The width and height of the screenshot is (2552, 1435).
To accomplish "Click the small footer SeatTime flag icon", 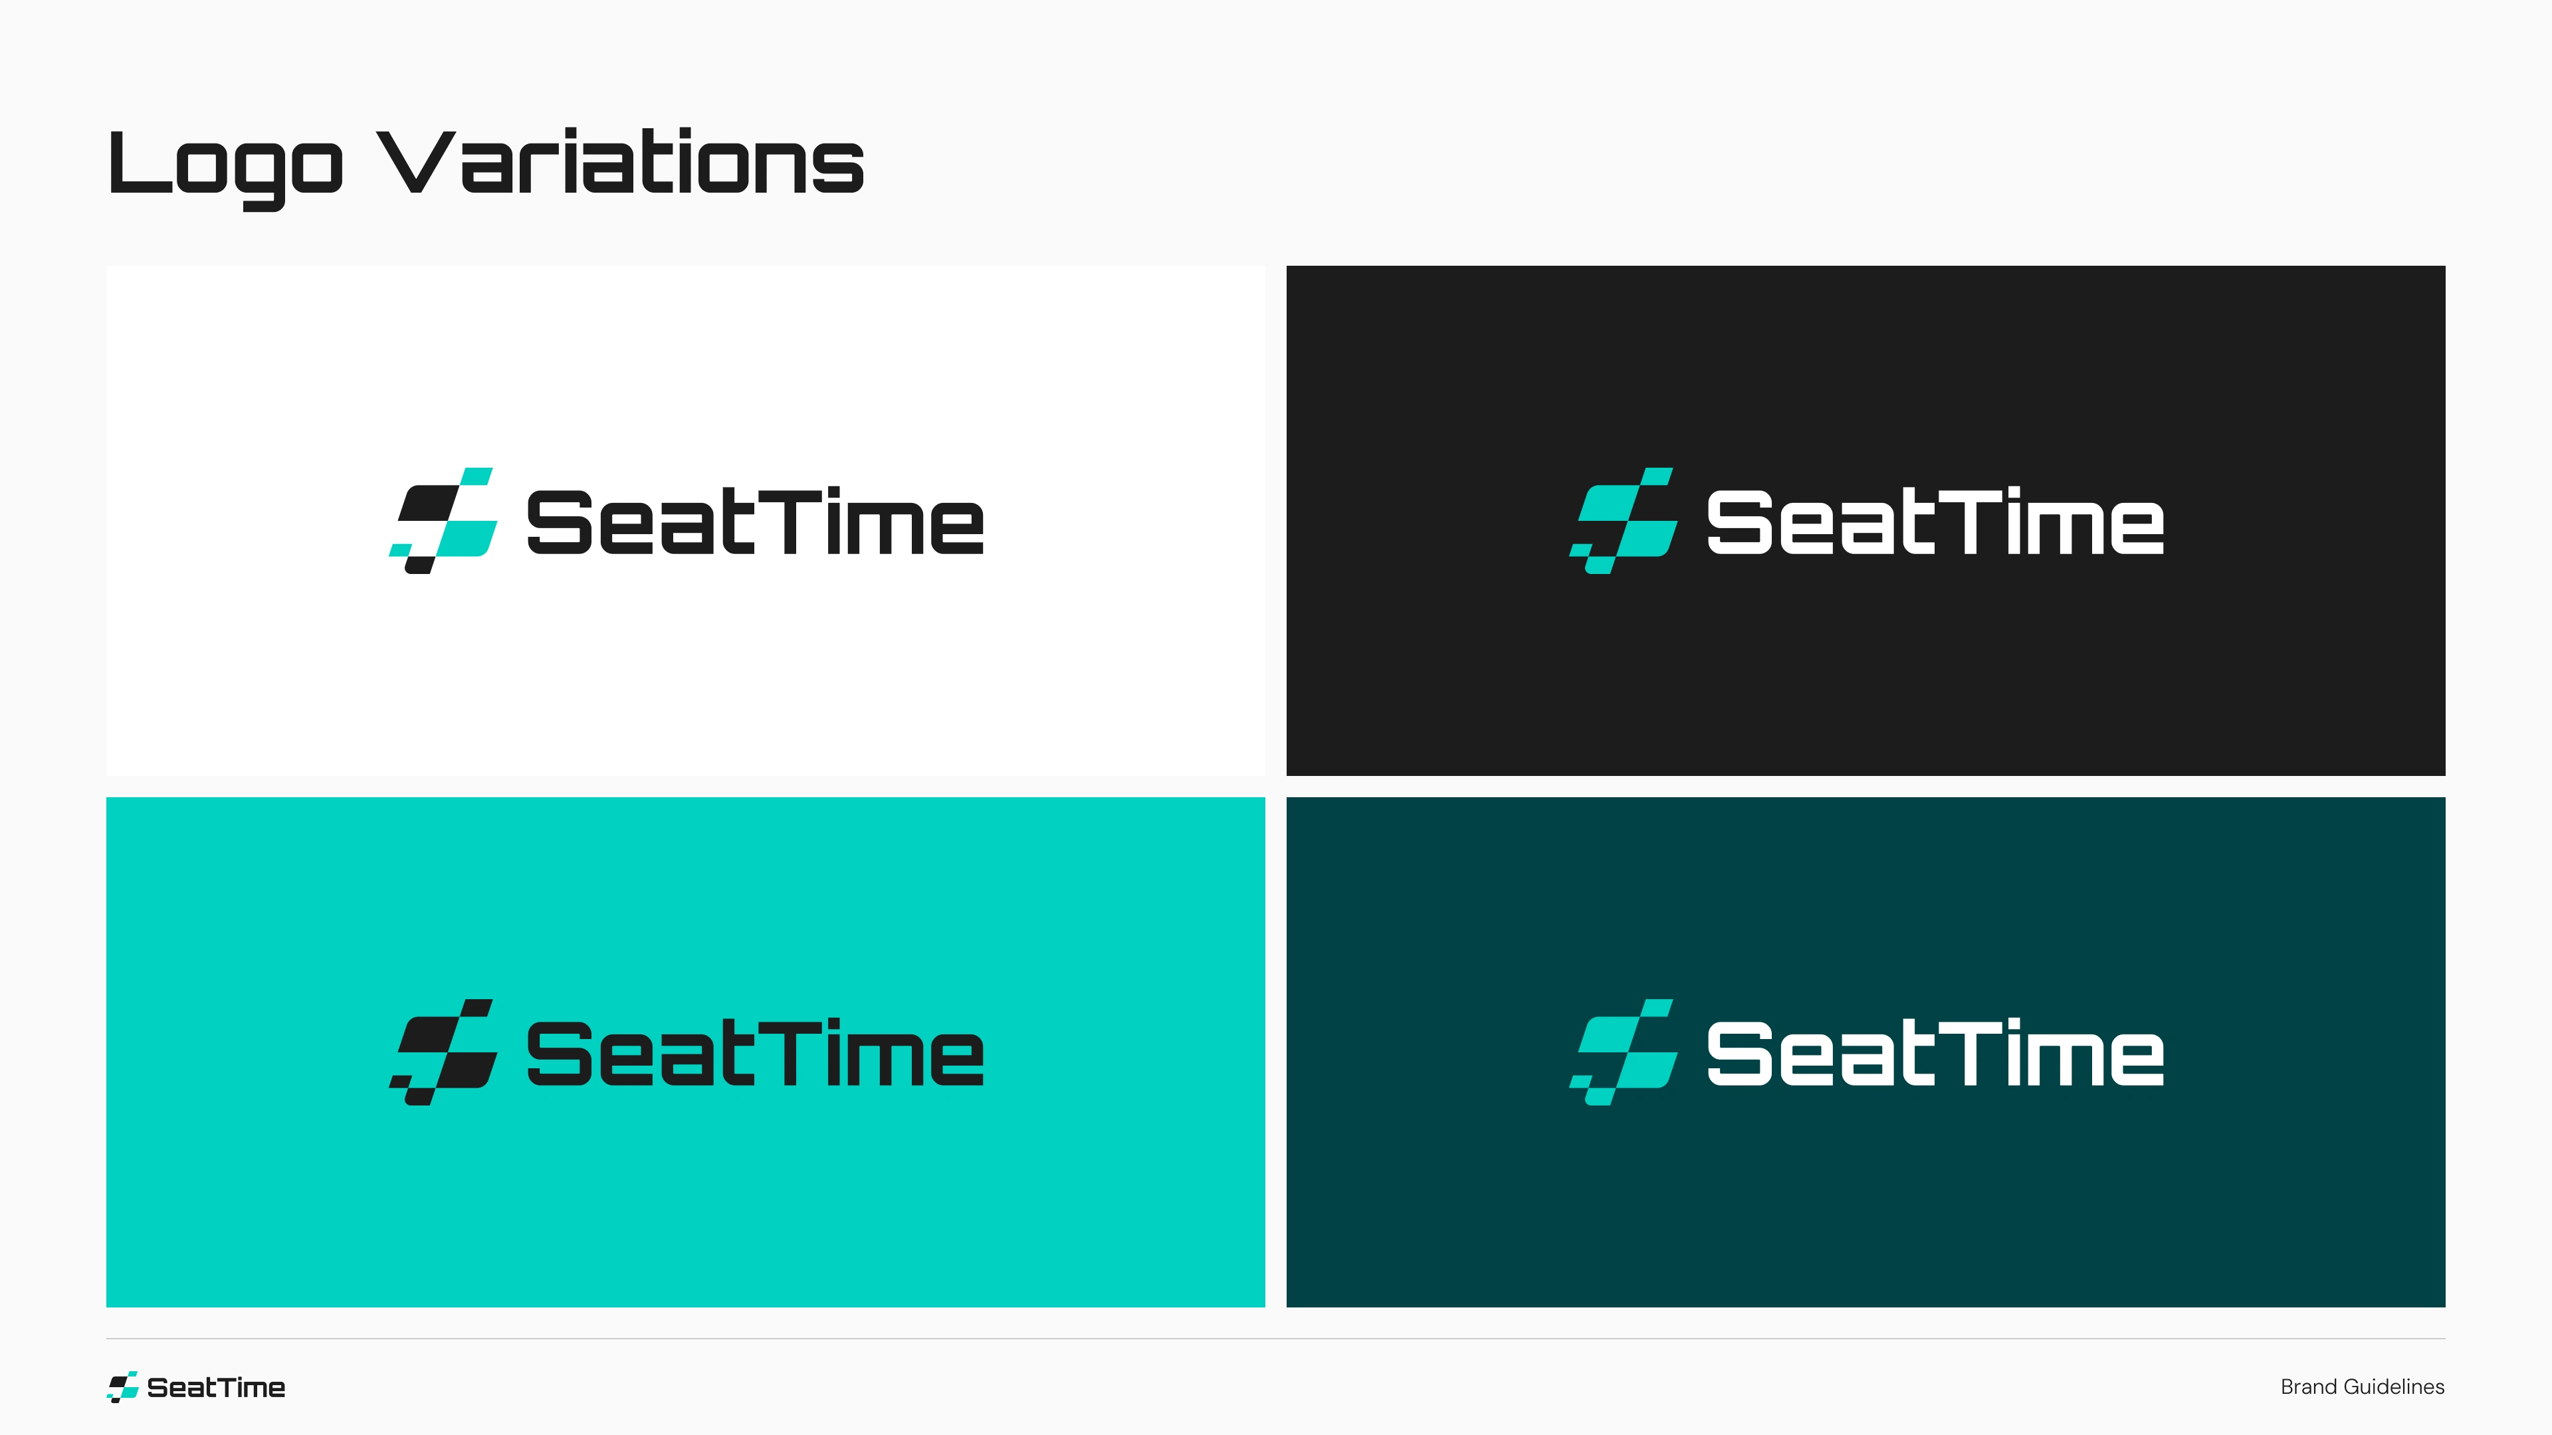I will [123, 1387].
